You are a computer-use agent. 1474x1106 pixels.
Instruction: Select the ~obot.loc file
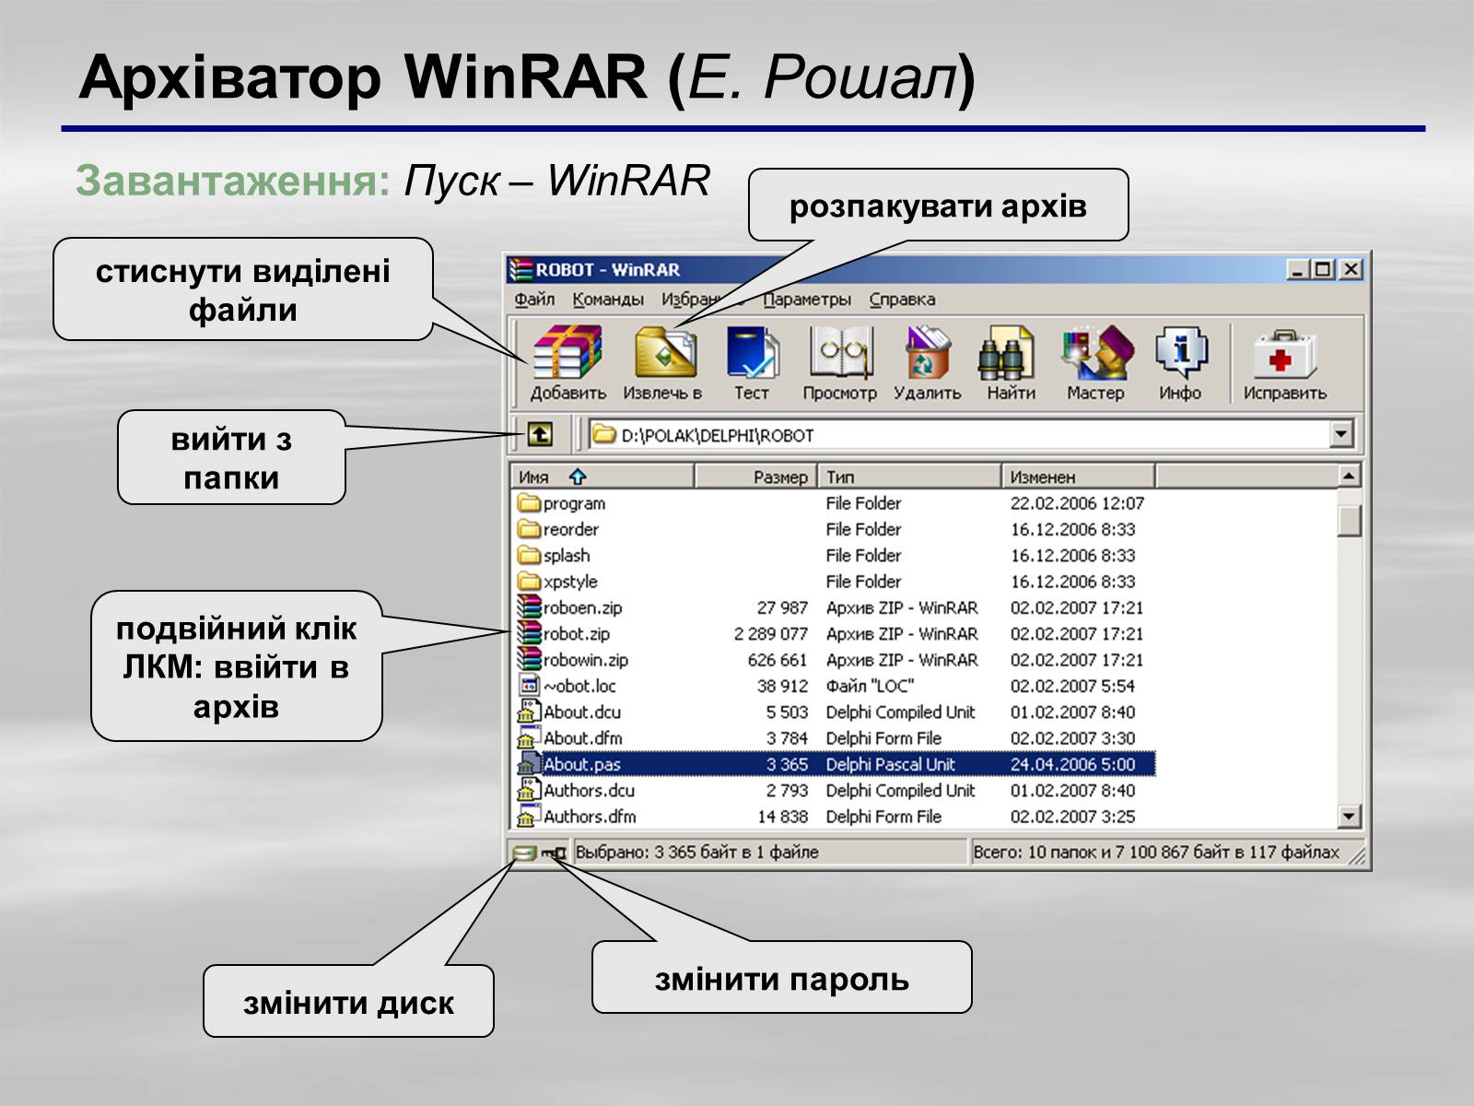tap(835, 686)
